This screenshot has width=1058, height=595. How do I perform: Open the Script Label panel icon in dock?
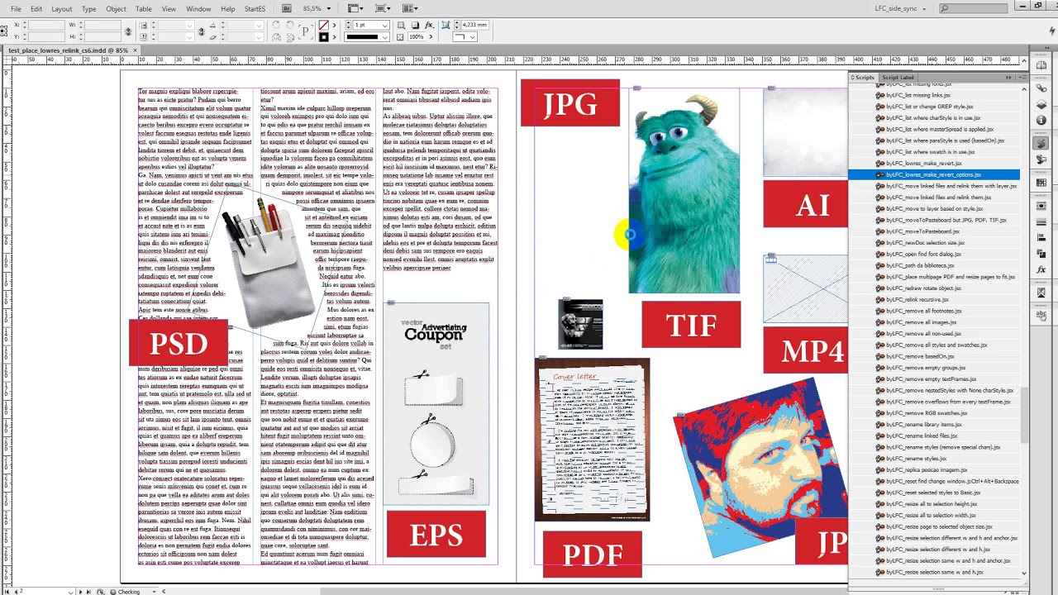click(1041, 159)
